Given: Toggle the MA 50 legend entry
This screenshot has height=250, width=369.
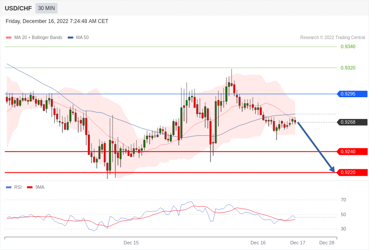Looking at the screenshot, I should (x=78, y=37).
